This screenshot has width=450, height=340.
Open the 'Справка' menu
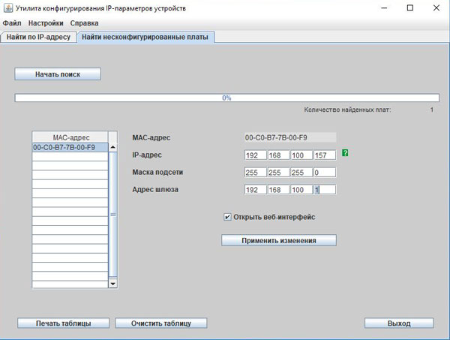tap(84, 23)
